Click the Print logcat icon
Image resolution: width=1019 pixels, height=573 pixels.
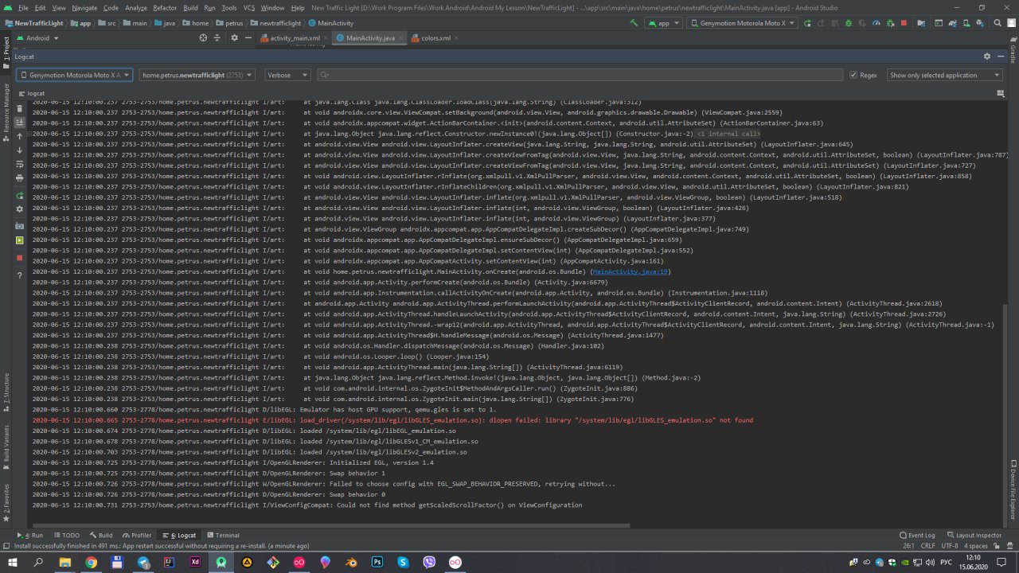[x=20, y=178]
